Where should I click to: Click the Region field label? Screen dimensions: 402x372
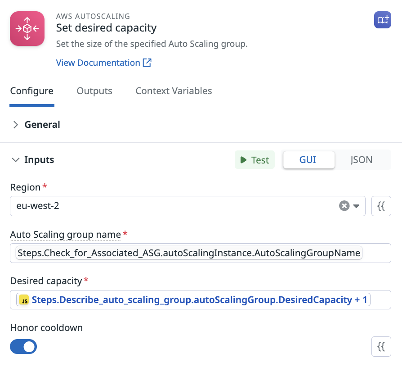coord(25,187)
